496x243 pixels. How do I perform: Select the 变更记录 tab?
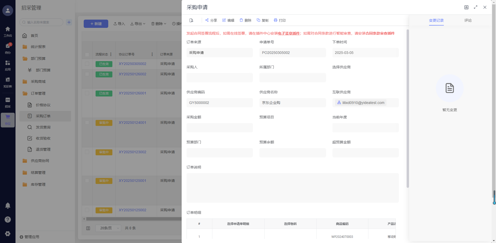(x=436, y=20)
